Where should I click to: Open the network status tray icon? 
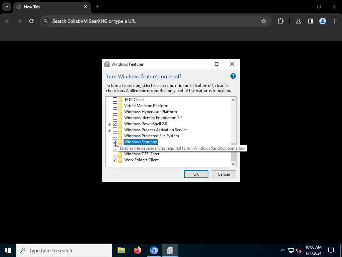pos(291,250)
